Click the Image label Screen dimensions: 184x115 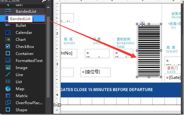point(22,68)
